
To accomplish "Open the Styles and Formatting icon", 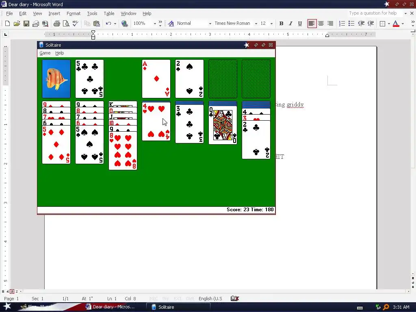I will [x=171, y=23].
